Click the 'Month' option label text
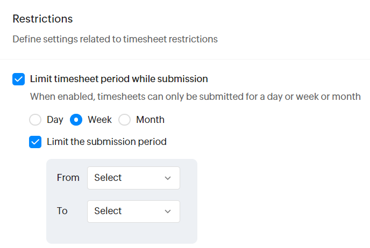 [x=150, y=120]
